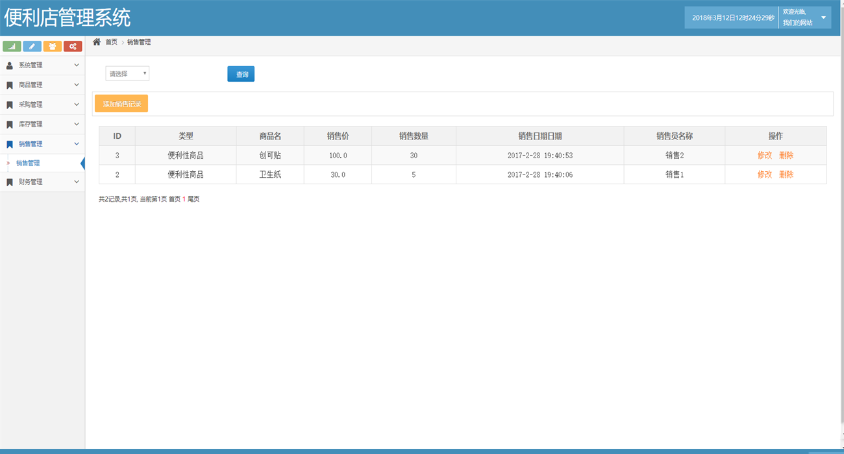Screen dimensions: 844x454
Task: Collapse the 销售管理 chevron
Action: [77, 144]
